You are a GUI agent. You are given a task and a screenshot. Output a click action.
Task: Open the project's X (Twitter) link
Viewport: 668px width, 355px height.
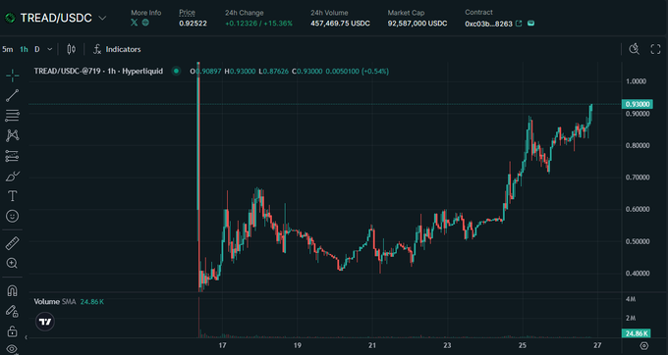[135, 23]
